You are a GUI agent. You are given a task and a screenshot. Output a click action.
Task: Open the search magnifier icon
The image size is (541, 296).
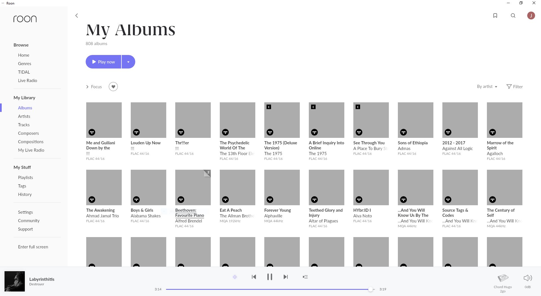[513, 16]
